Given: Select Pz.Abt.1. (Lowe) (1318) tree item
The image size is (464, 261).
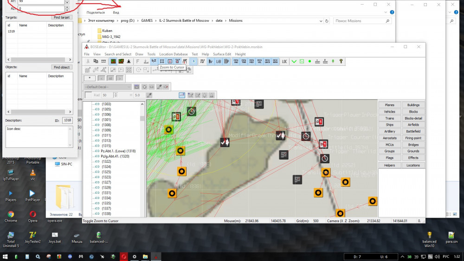Looking at the screenshot, I should 118,151.
